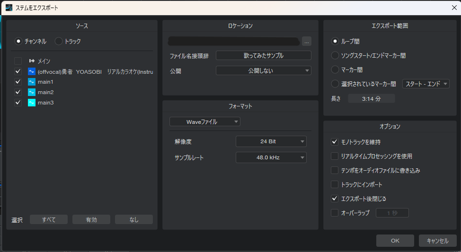Click the audio channel icon for offvocal track
The image size is (461, 252).
pyautogui.click(x=31, y=71)
